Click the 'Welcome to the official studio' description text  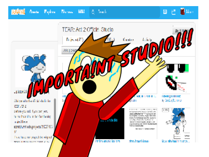tap(32, 103)
